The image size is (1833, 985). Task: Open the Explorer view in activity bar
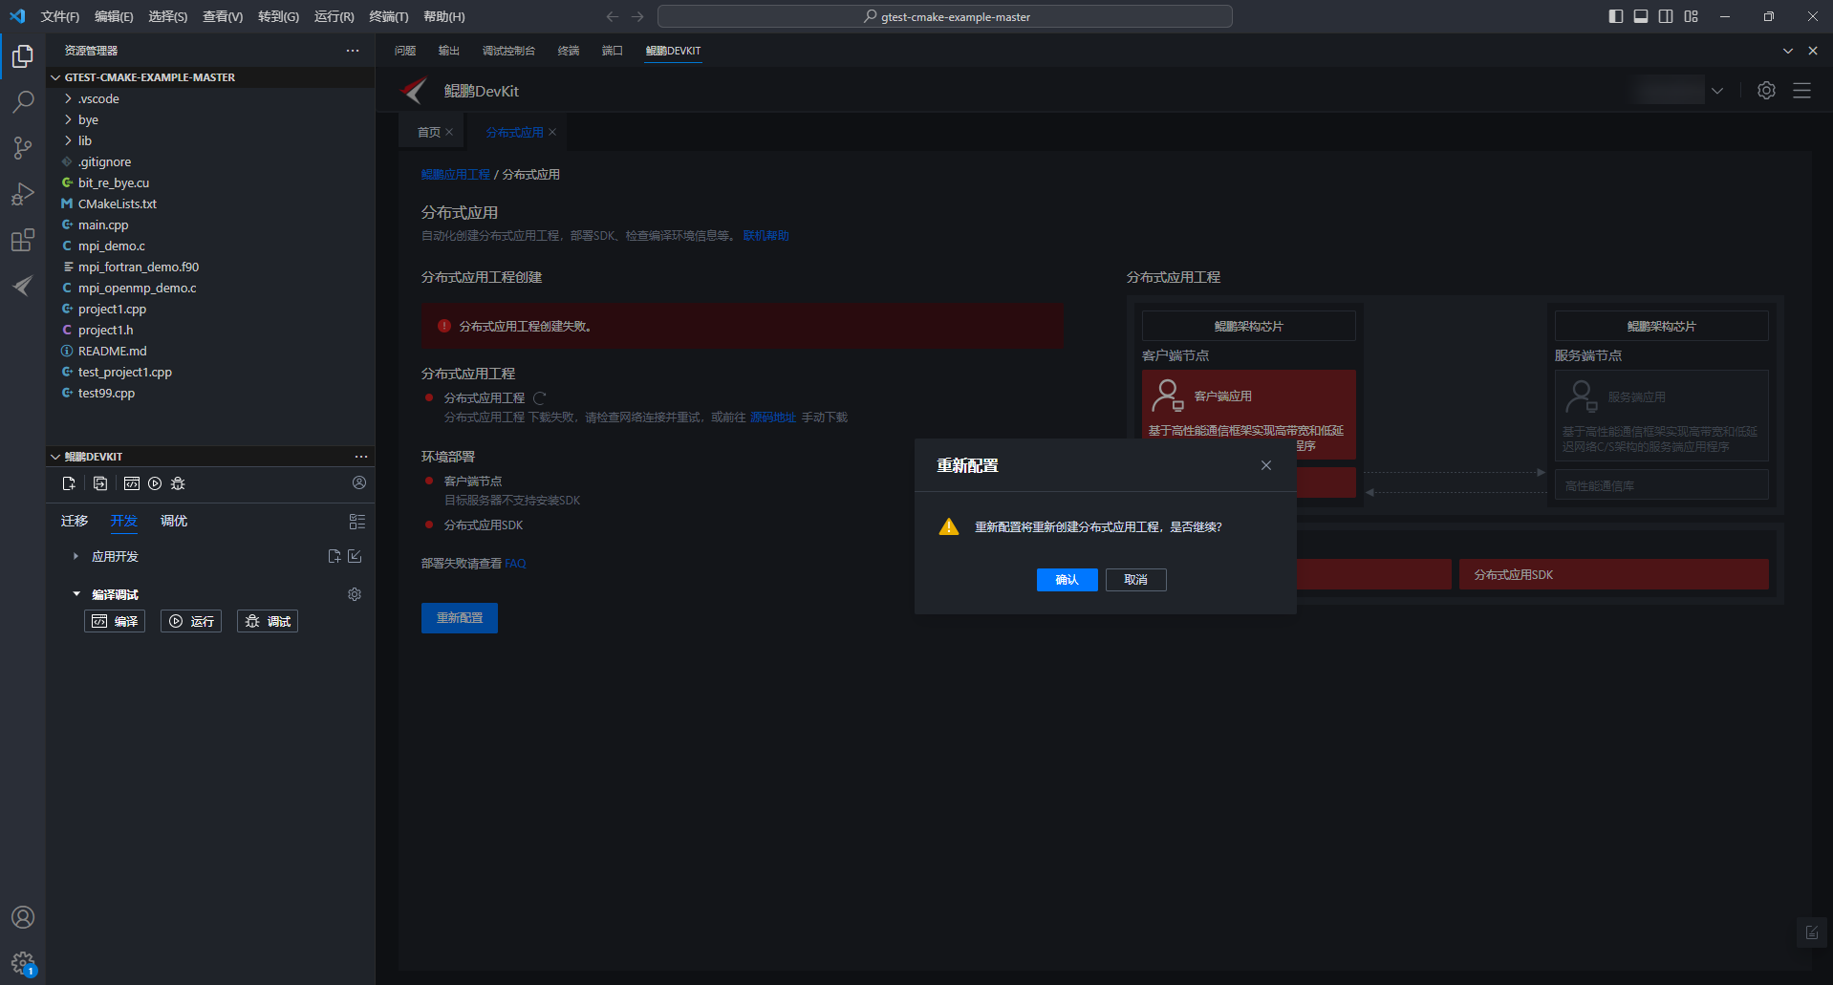tap(23, 56)
